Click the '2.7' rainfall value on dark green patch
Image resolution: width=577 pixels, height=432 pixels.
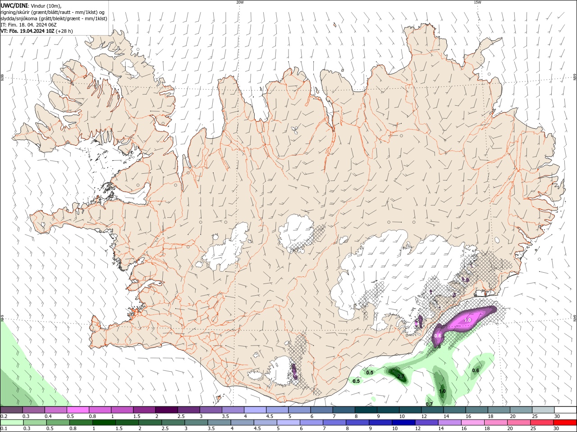400,376
